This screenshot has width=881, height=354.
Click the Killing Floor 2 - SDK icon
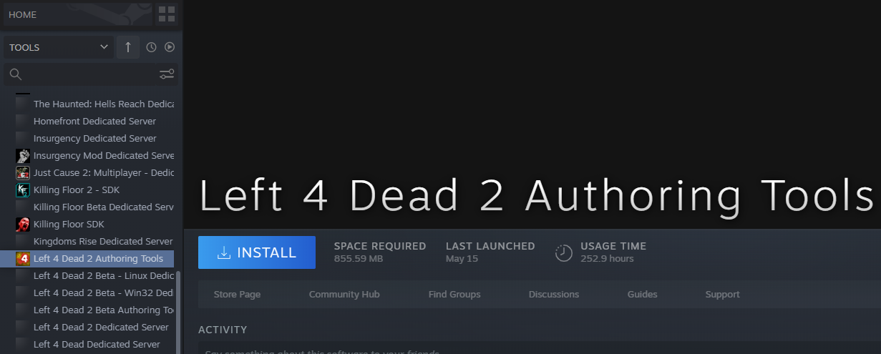23,190
